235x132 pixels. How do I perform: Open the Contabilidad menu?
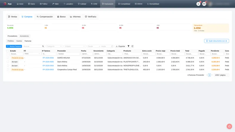pos(124,4)
